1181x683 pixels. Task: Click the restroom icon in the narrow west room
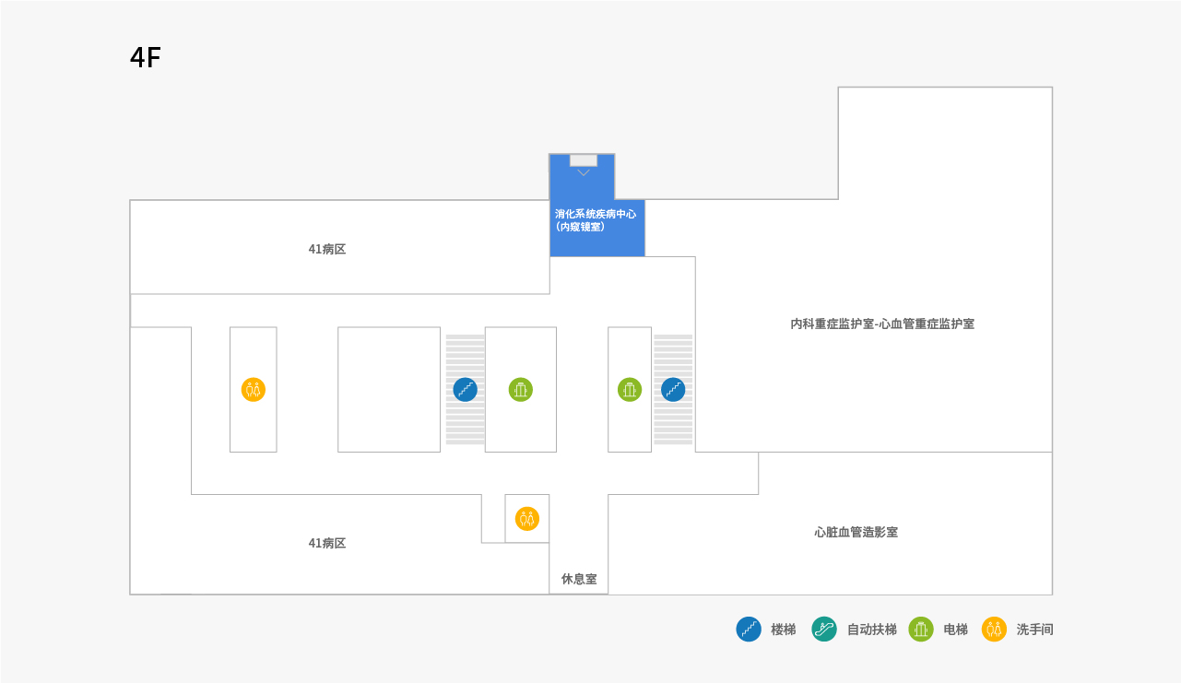coord(254,390)
